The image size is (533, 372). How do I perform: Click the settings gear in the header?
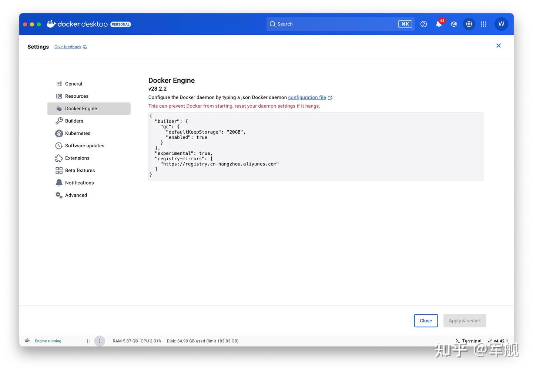469,24
